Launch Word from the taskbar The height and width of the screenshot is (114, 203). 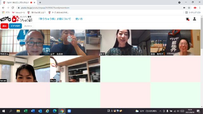pyautogui.click(x=33, y=111)
